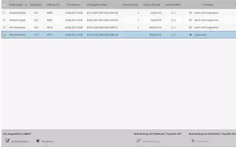
Task: Sort table by Auftraggeberkonto column header
Action: (97, 5)
